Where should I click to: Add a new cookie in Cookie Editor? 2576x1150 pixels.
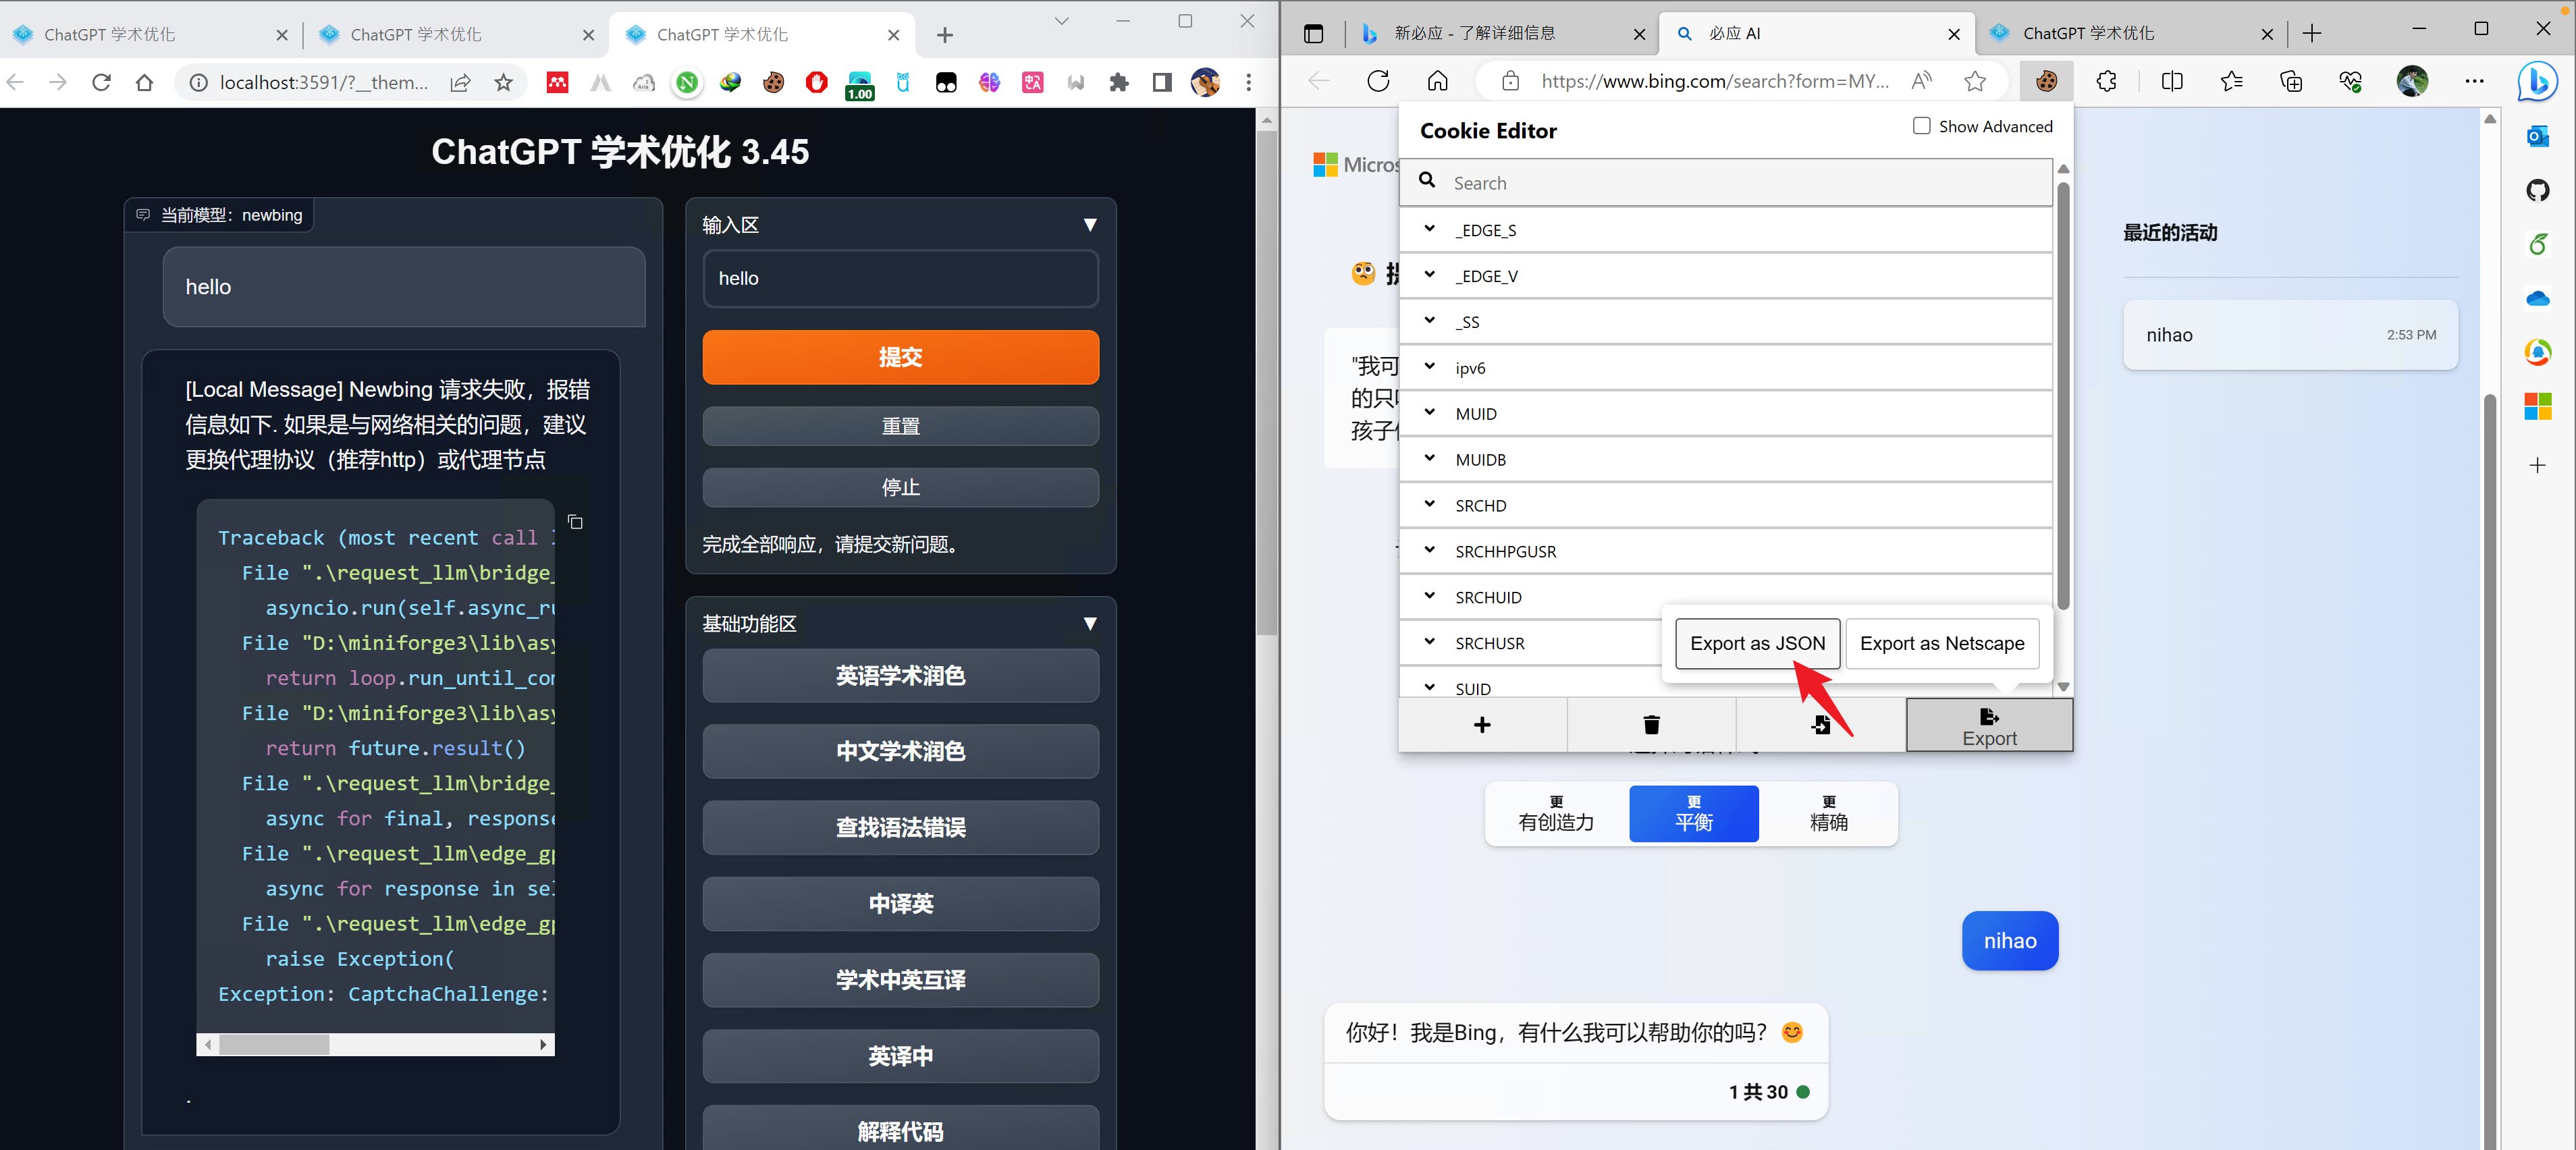1482,724
